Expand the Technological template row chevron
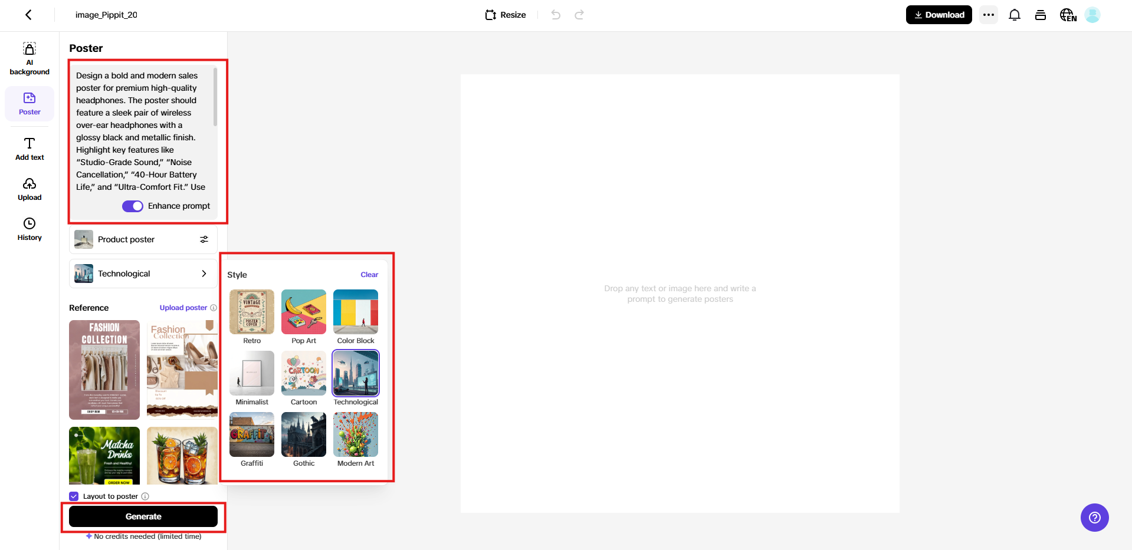 click(204, 274)
